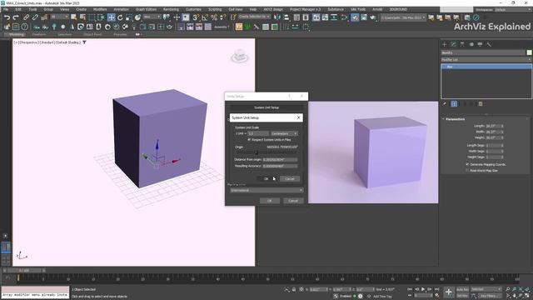
Task: Toggle Real-World Map Size checkbox
Action: click(x=468, y=170)
